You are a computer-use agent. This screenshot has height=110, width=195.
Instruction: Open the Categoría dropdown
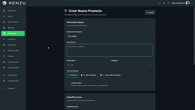click(x=132, y=65)
